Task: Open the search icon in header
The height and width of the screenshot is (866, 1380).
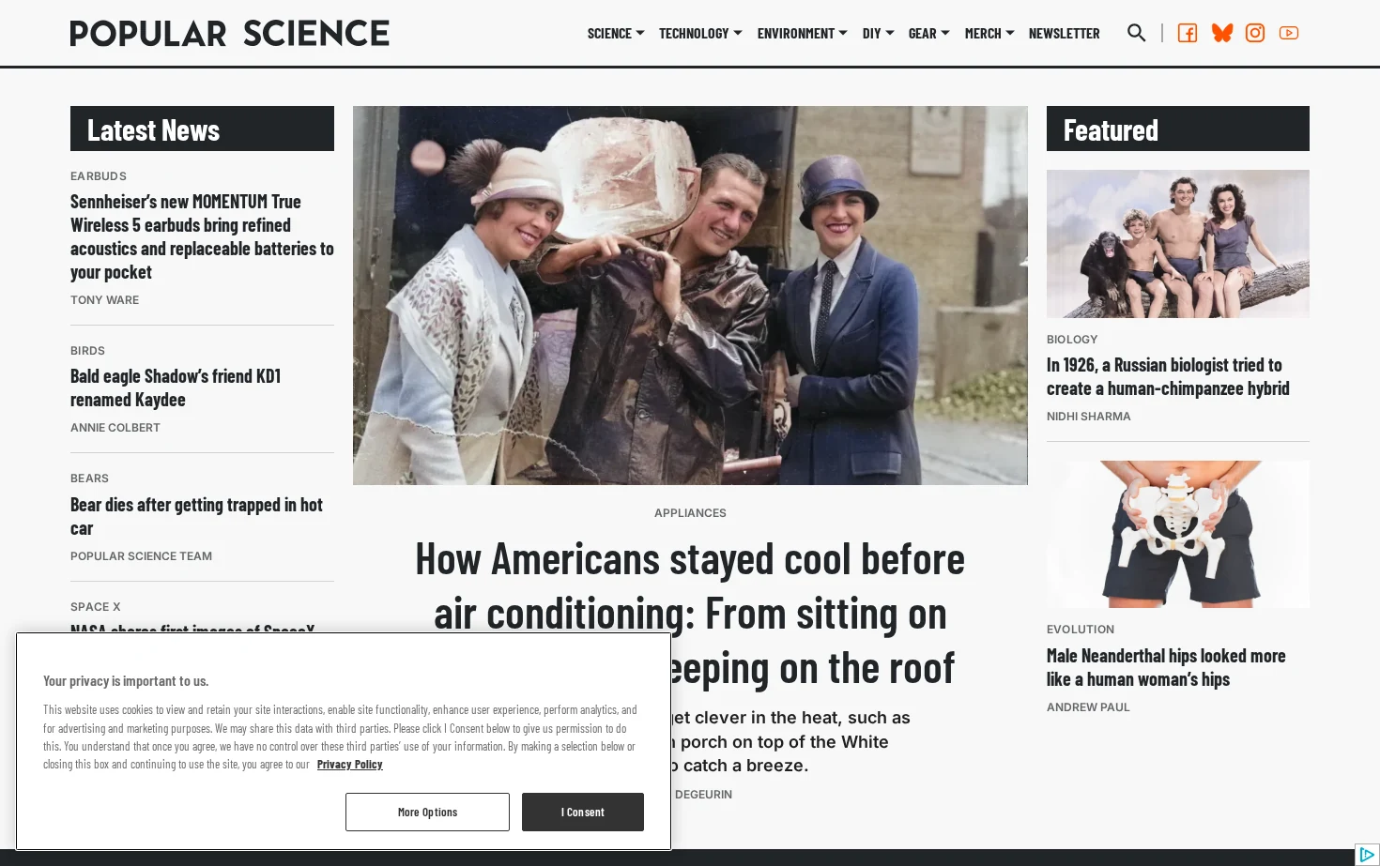Action: click(1136, 33)
